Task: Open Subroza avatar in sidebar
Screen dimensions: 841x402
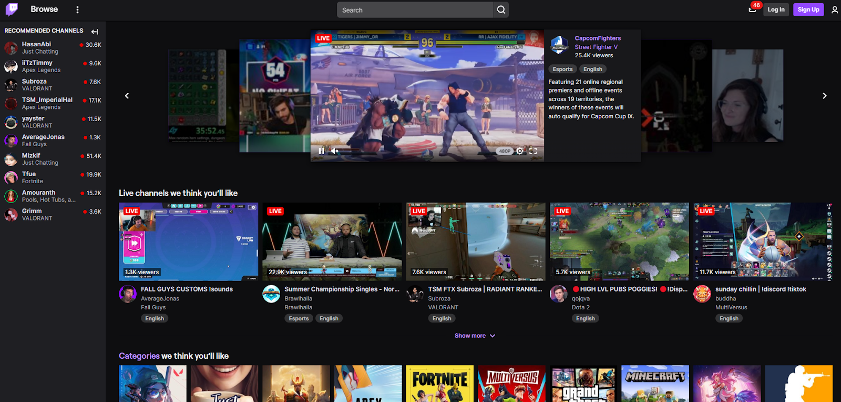Action: pos(11,85)
